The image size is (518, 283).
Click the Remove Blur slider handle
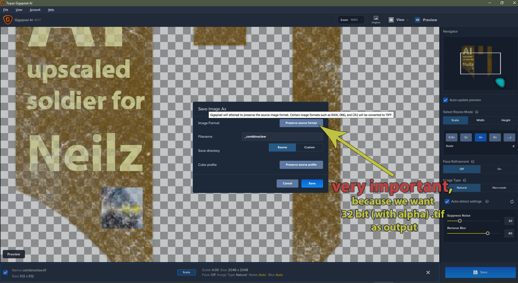tap(488, 233)
